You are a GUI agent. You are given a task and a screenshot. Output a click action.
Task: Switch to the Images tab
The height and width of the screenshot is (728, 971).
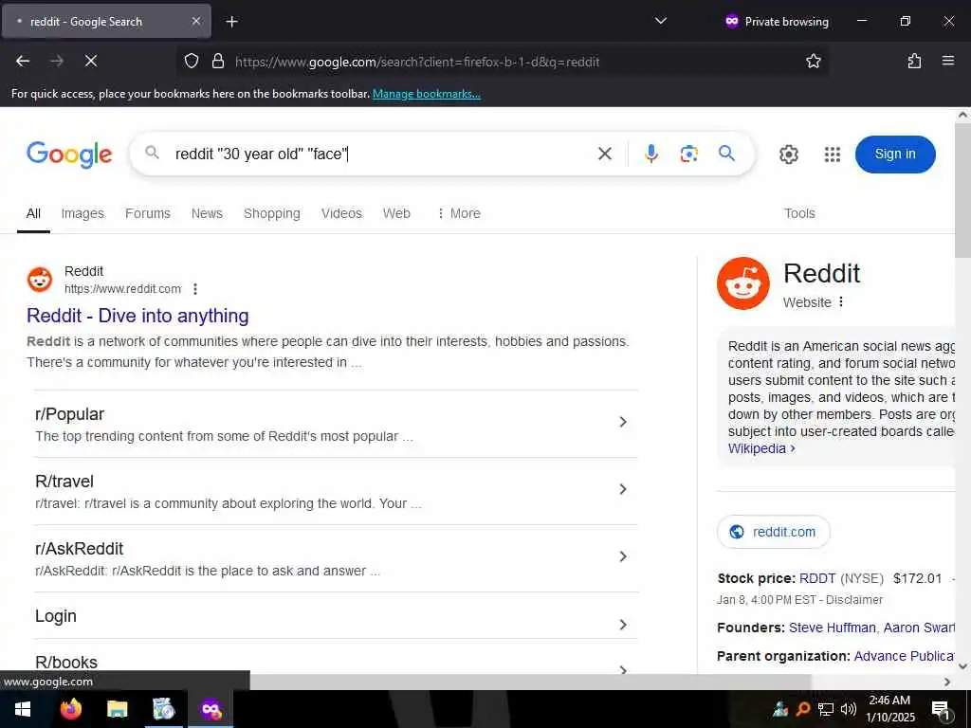(x=82, y=213)
